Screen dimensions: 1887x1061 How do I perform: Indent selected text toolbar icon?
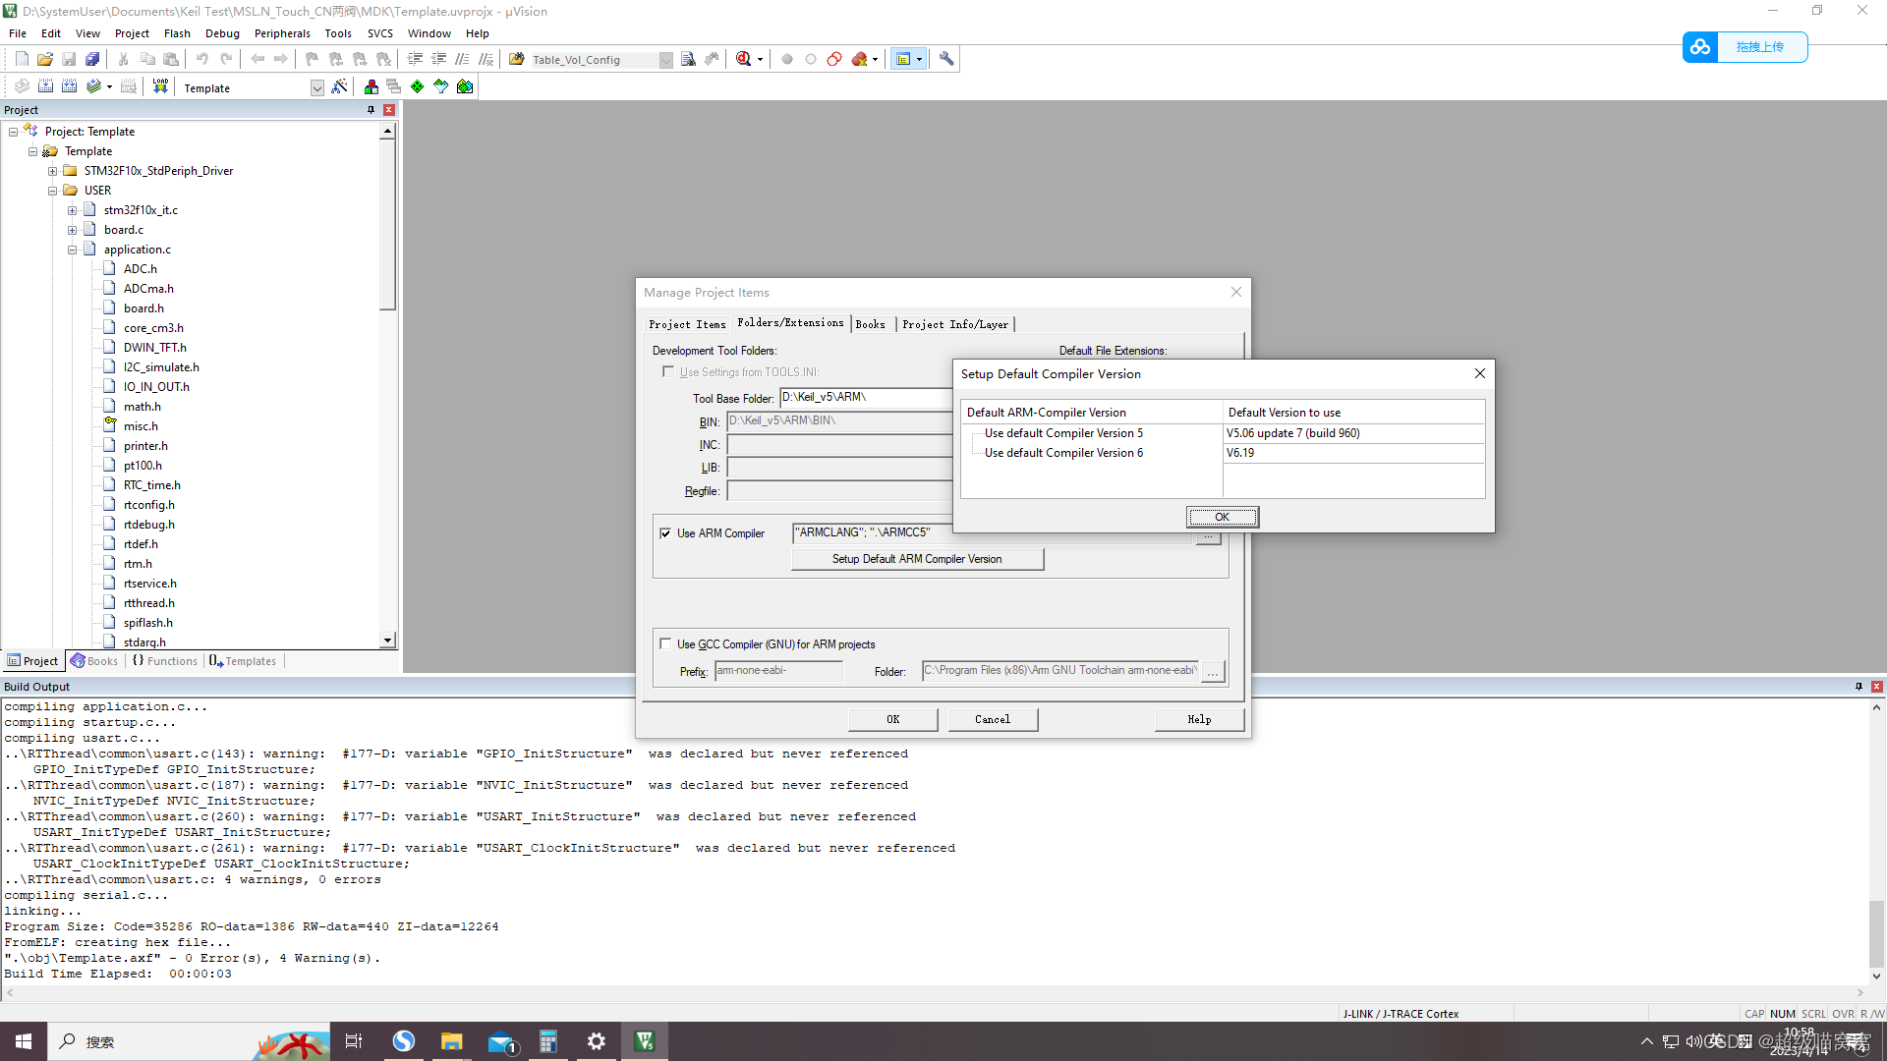(415, 59)
